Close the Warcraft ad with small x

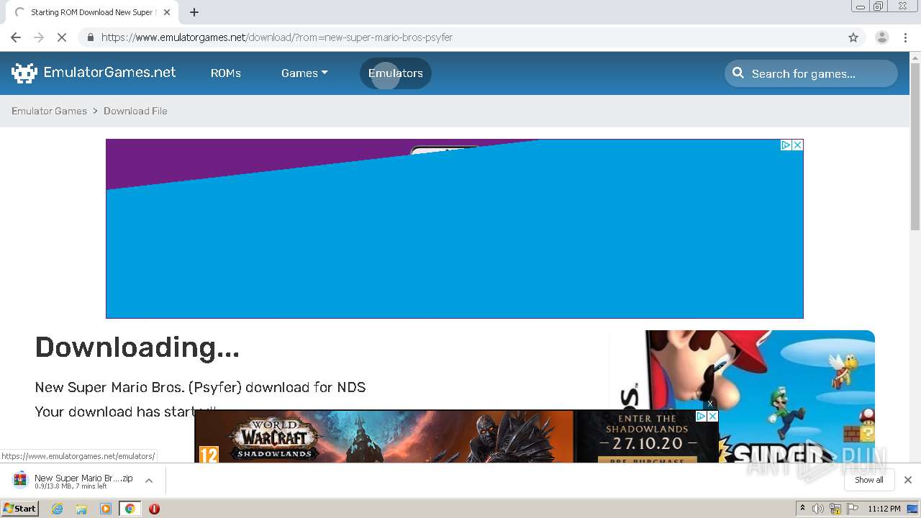[709, 404]
